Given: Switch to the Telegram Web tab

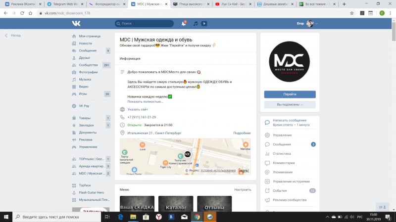Looking at the screenshot, I should point(64,4).
